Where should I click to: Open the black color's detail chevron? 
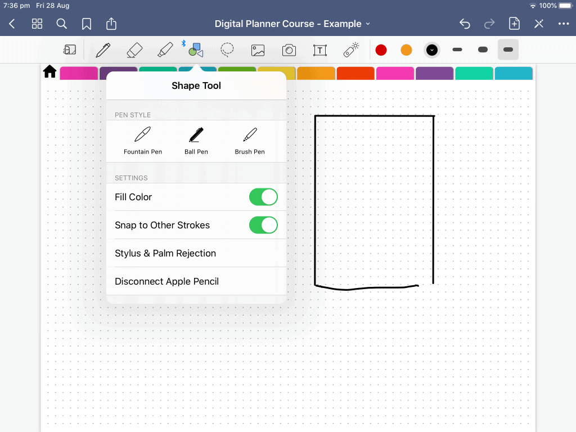click(432, 50)
